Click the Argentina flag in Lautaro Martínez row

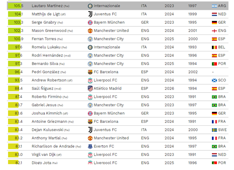[214, 6]
